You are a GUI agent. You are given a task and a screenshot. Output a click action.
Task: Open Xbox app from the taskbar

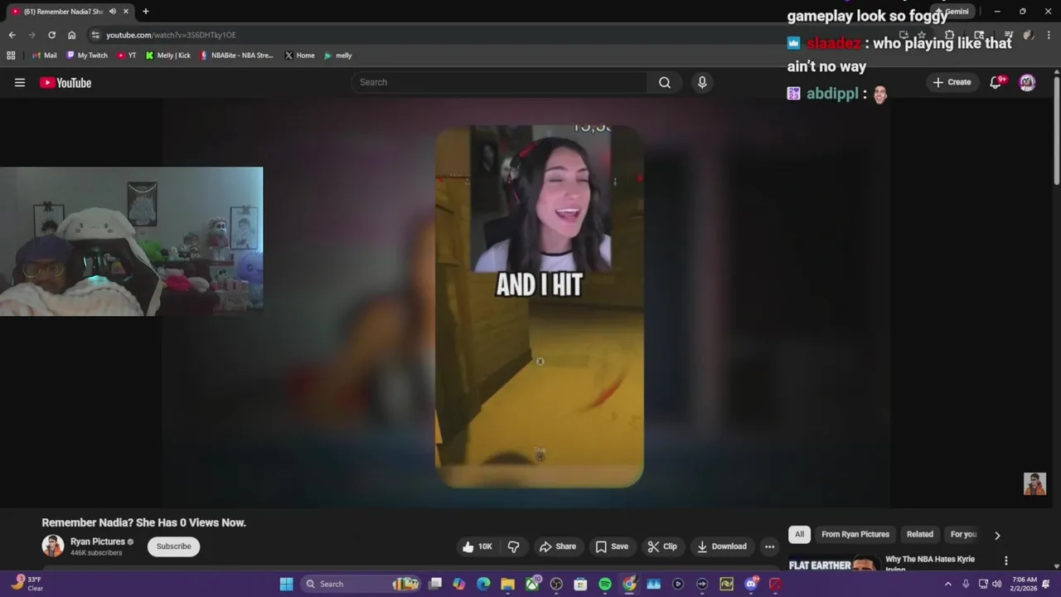[x=532, y=584]
